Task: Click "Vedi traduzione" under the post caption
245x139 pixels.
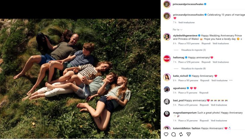Action: [186, 22]
